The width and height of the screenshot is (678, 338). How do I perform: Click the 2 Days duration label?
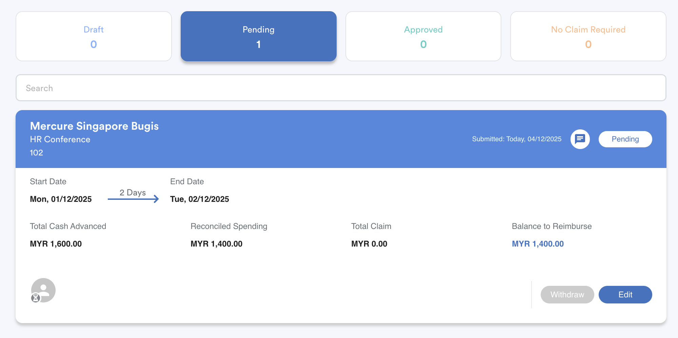click(133, 192)
